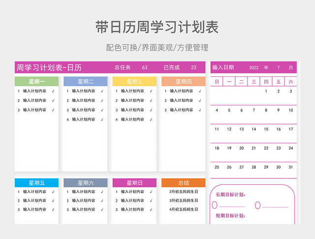315x239 pixels.
Task: Click 输入计划内容 in 星期一 row 2
Action: [x=34, y=101]
